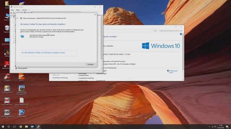Screen dimensions: 231x129
Task: Select the Softwaregeräte tree entry
Action: pyautogui.click(x=22, y=68)
